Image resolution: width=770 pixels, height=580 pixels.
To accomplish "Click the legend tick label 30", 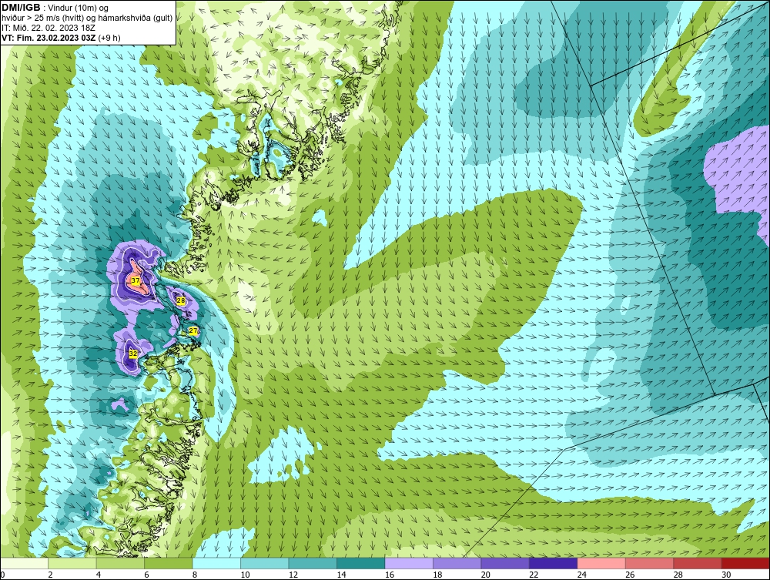I will pos(726,575).
